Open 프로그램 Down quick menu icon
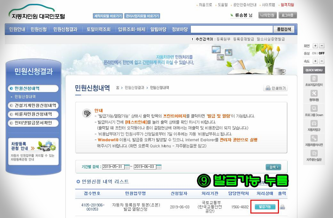Viewport: 333px width, 218px height. tap(314, 111)
